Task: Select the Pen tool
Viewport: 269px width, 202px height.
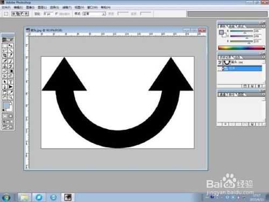Action: point(5,87)
